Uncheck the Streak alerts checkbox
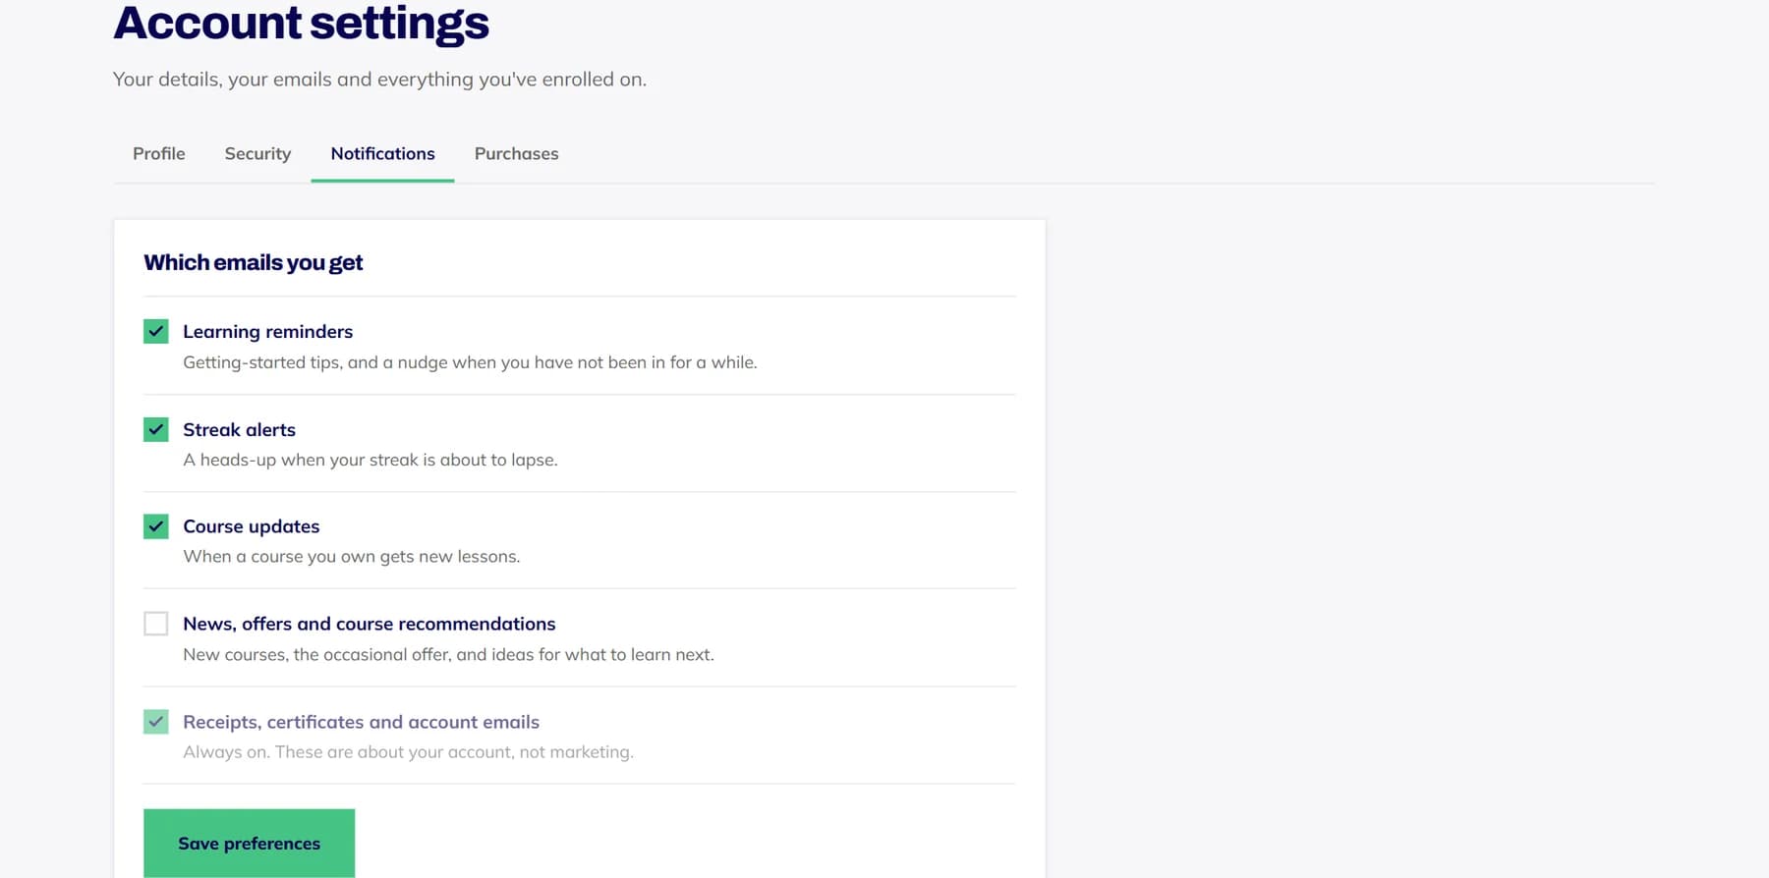This screenshot has height=878, width=1769. [x=155, y=429]
